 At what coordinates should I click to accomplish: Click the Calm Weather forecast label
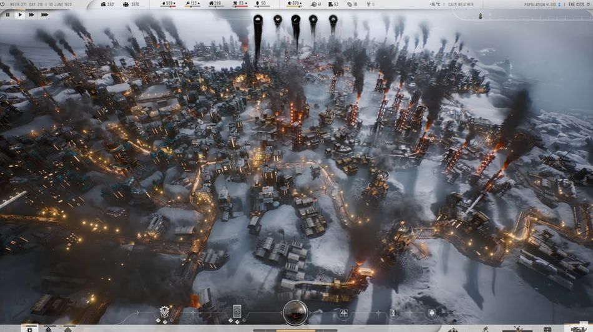[x=460, y=4]
